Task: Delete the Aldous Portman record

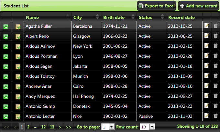Action: tap(215, 56)
